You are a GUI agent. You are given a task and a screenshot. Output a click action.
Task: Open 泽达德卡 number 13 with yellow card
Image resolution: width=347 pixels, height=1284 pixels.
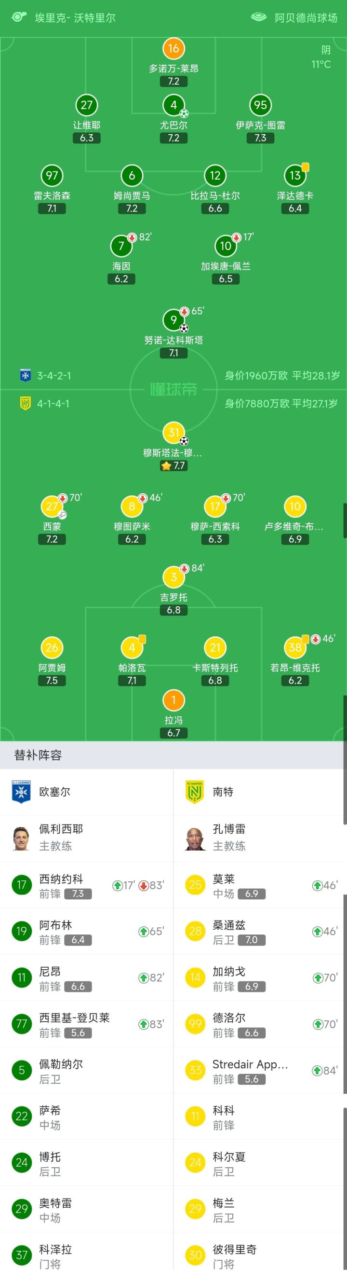click(x=295, y=175)
